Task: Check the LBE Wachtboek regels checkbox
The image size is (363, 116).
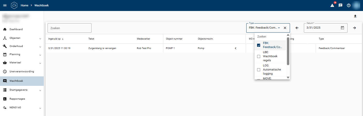Action: (259, 56)
